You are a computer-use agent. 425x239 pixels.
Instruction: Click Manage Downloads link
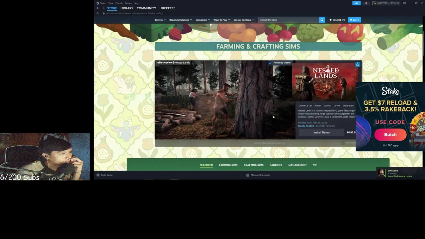pyautogui.click(x=260, y=175)
